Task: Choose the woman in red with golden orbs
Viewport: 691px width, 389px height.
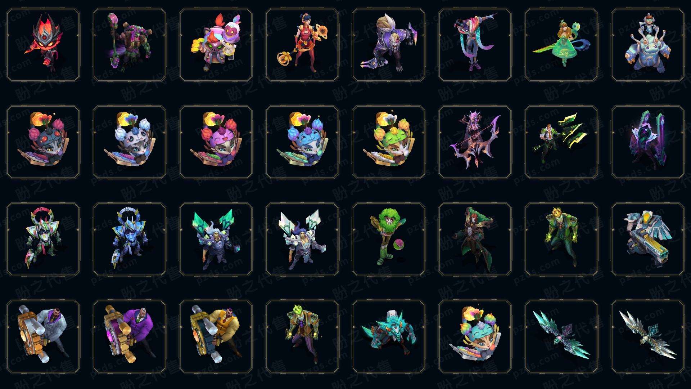Action: (302, 45)
